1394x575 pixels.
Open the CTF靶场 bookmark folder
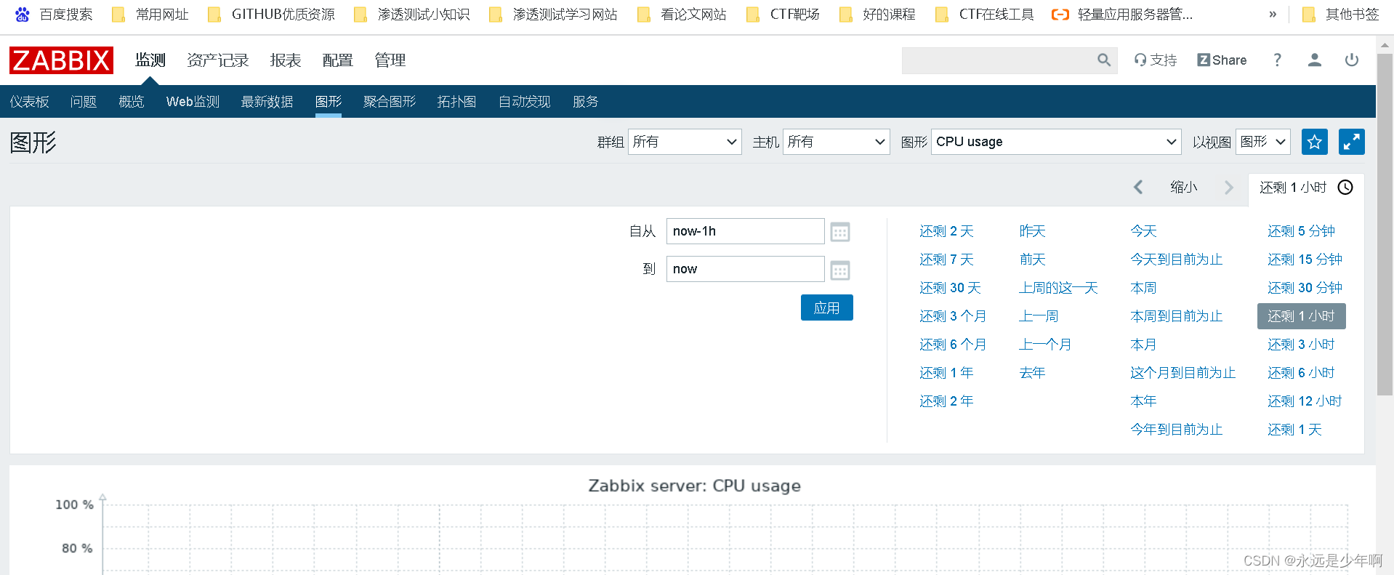click(783, 15)
